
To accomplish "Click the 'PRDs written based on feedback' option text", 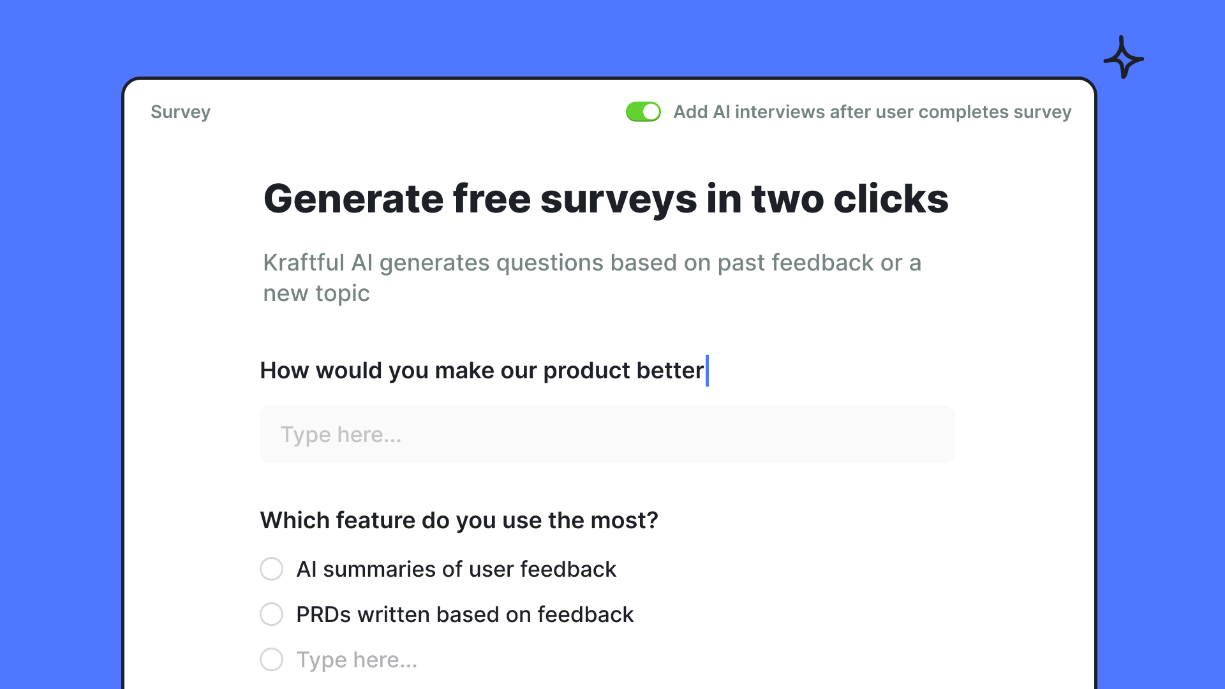I will (464, 614).
